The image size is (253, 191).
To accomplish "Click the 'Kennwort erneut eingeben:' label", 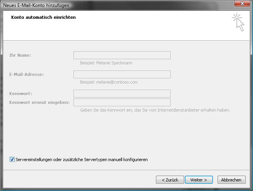I will [40, 102].
